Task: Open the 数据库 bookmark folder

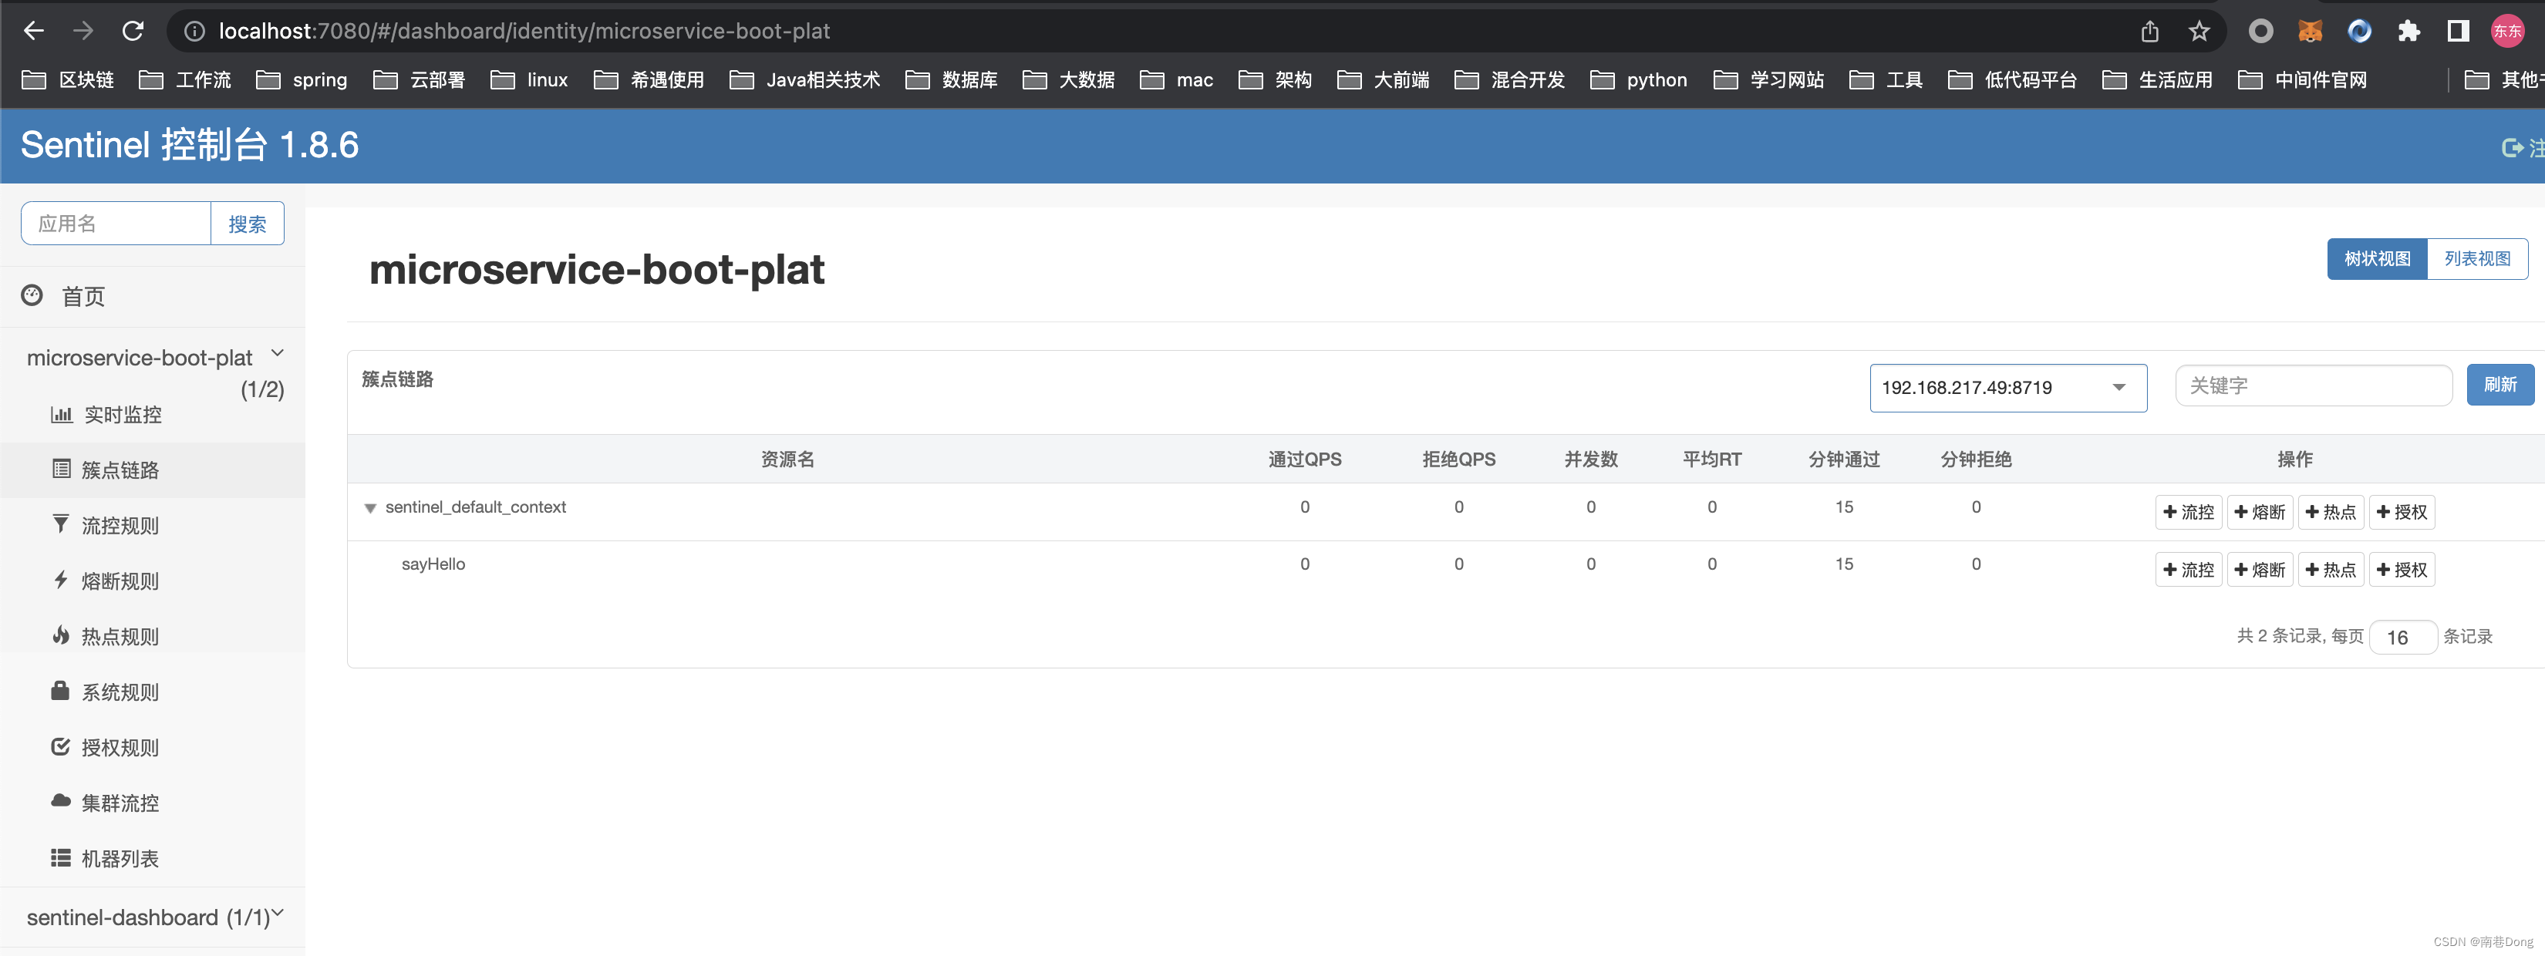Action: (x=950, y=80)
